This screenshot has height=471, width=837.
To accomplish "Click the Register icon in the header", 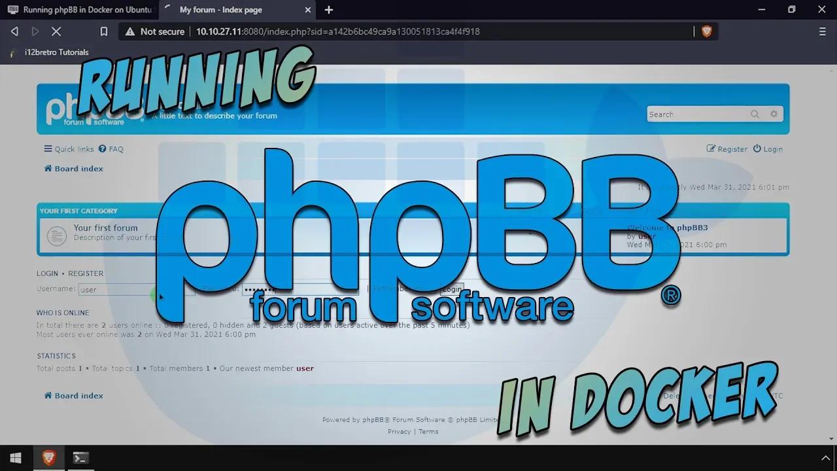I will (x=710, y=148).
